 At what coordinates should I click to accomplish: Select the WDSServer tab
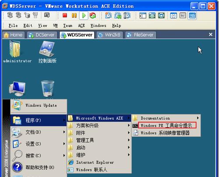[x=77, y=35]
